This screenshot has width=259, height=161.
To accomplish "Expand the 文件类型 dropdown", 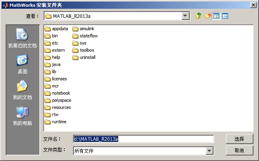I will pyautogui.click(x=209, y=151).
